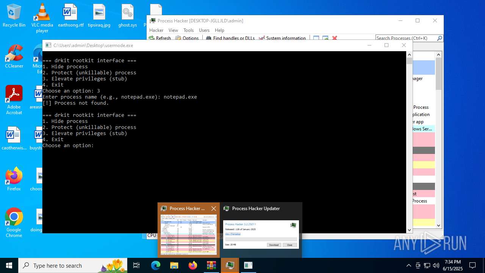485x273 pixels.
Task: Open the Users menu in Process Hacker
Action: (204, 30)
